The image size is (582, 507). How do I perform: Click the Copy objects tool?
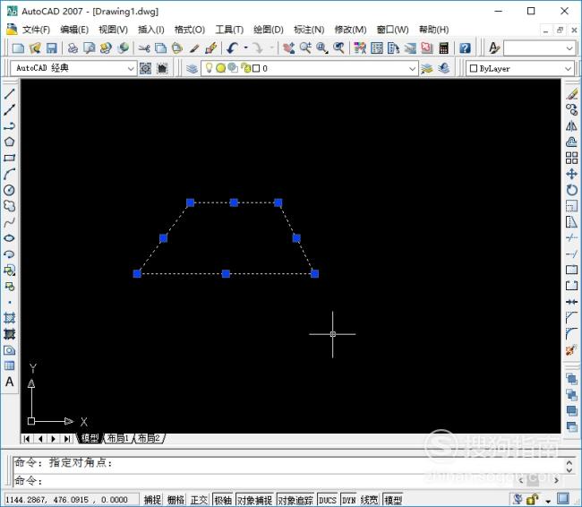[571, 110]
